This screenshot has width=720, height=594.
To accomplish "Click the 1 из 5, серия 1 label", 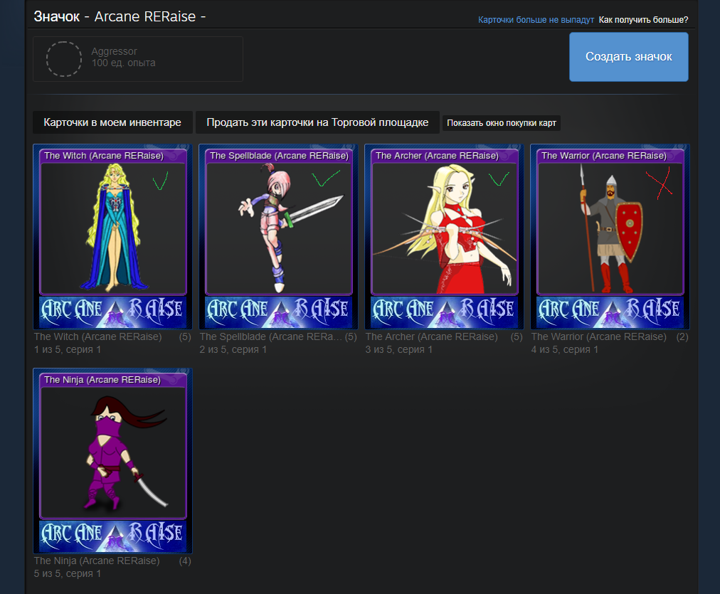I will 68,349.
